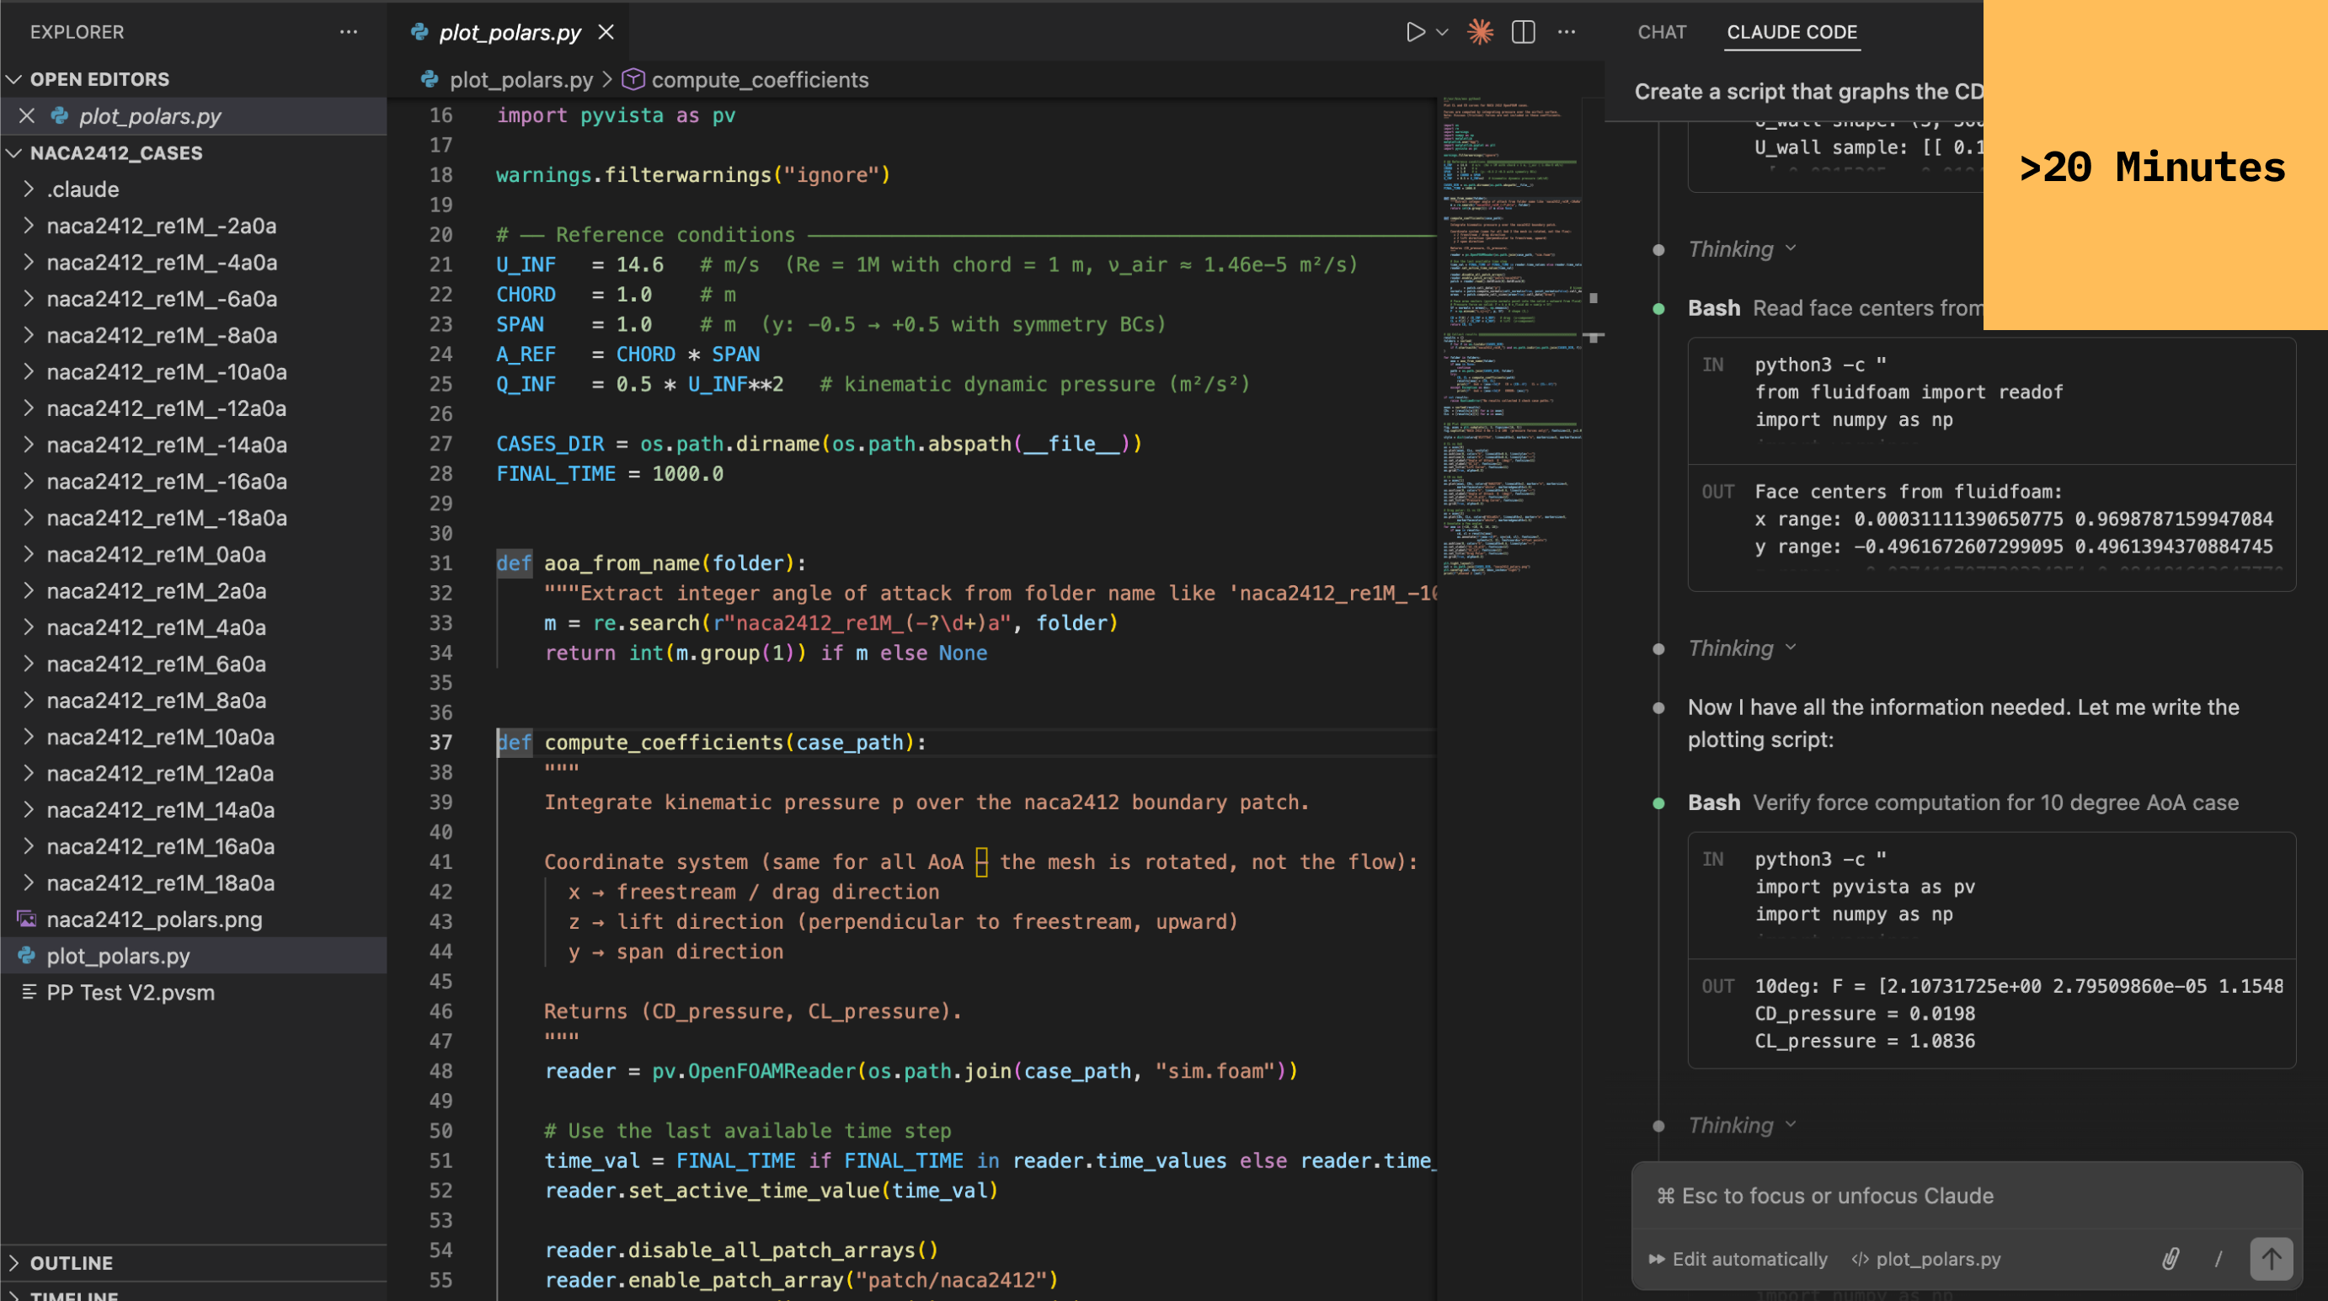The image size is (2328, 1301).
Task: Expand Thinking block above 'Now I have all'
Action: [x=1741, y=648]
